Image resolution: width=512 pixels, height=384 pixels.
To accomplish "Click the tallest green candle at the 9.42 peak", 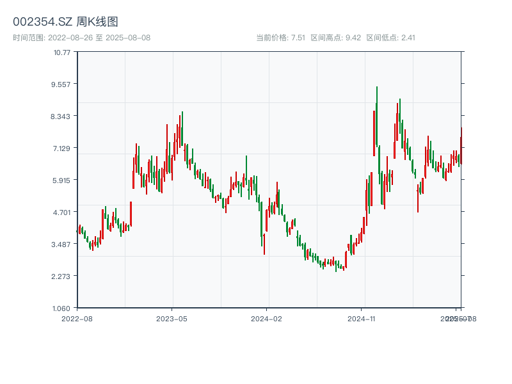I will [x=377, y=116].
